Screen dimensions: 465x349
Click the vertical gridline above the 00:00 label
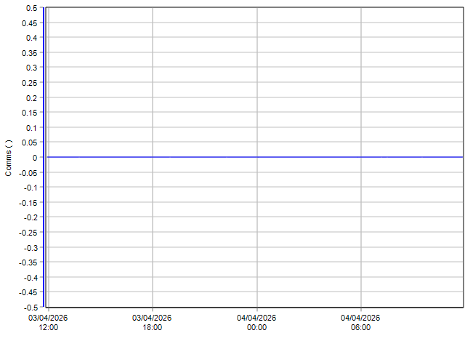(x=256, y=87)
